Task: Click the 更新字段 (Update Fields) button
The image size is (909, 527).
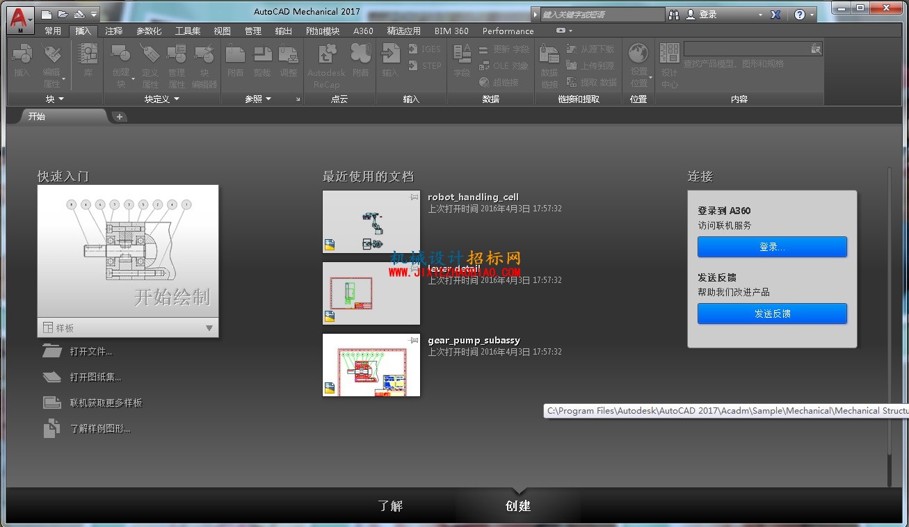Action: (x=504, y=49)
